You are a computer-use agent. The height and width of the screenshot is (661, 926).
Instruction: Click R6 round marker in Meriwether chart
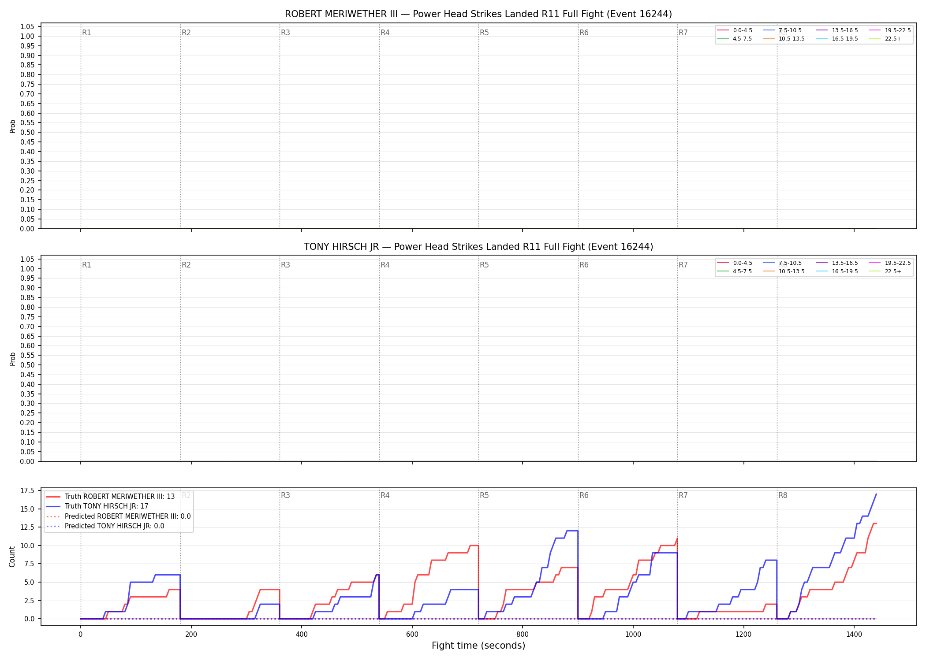tap(584, 33)
